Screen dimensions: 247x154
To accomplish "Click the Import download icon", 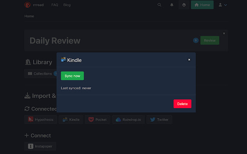I will (27, 95).
